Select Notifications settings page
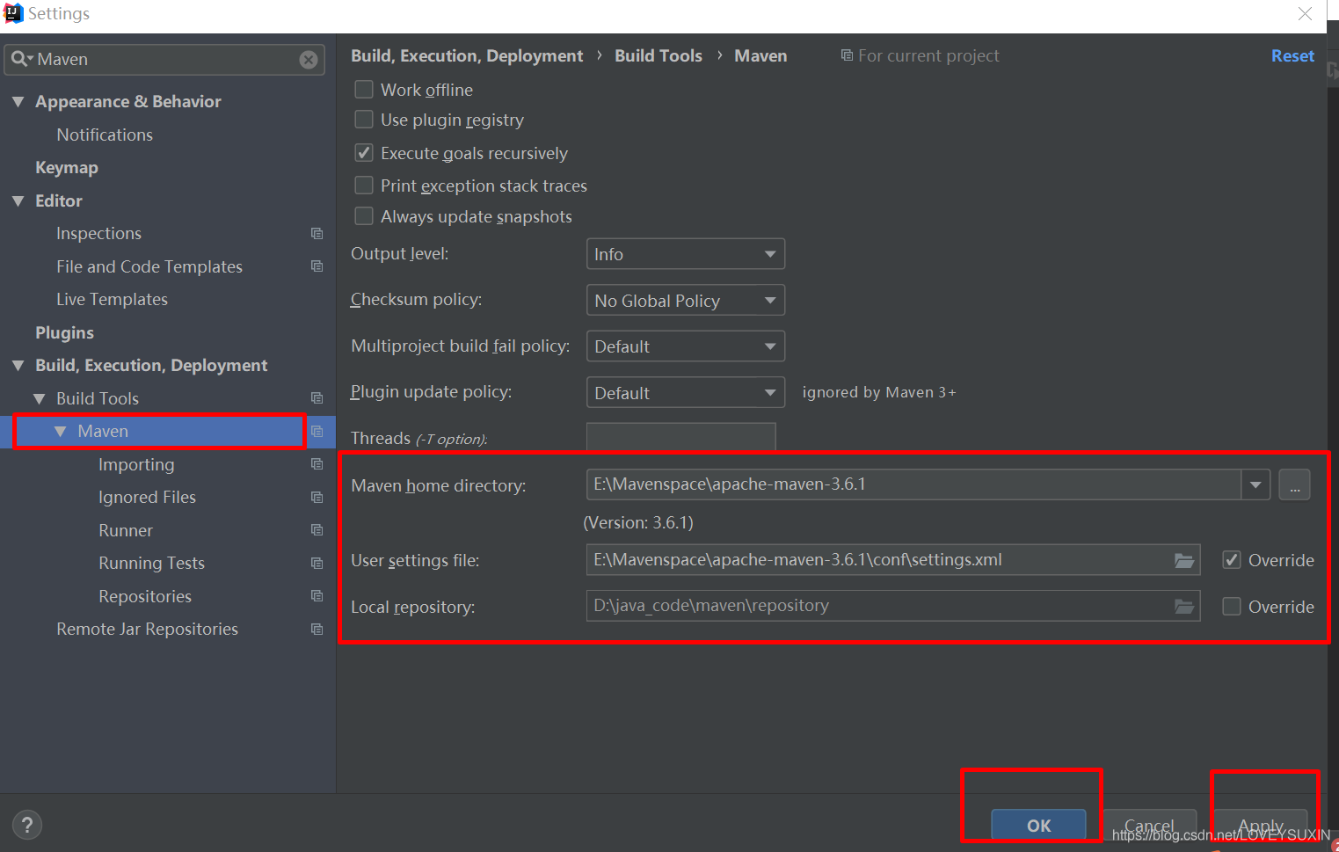Screen dimensions: 1339x852 coord(105,135)
